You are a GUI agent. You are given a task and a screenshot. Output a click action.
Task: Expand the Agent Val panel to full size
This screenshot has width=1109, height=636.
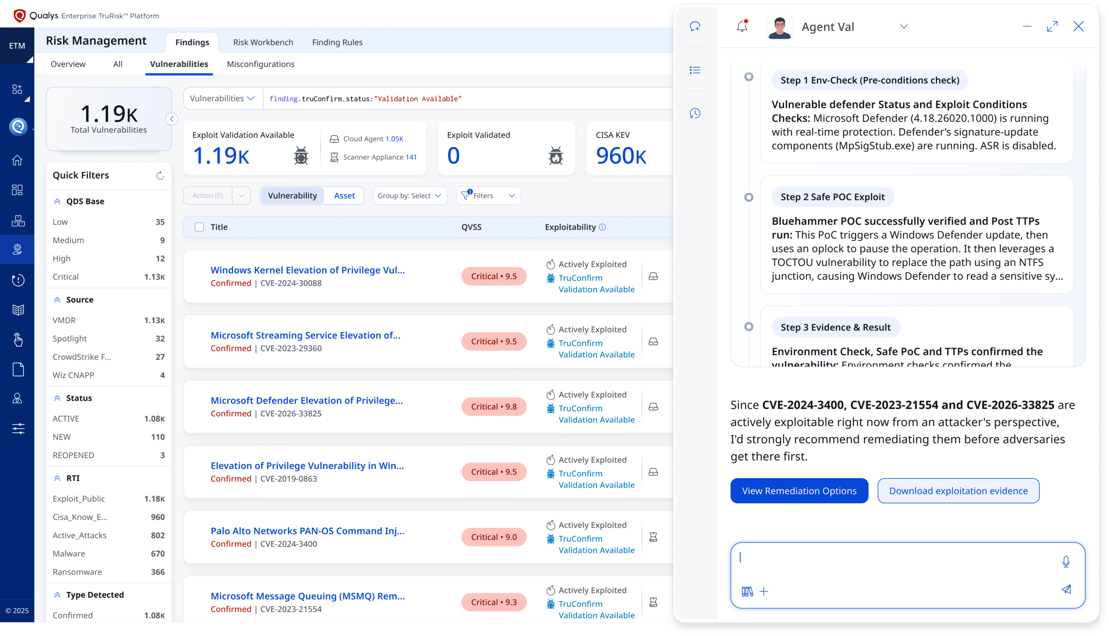[x=1052, y=27]
